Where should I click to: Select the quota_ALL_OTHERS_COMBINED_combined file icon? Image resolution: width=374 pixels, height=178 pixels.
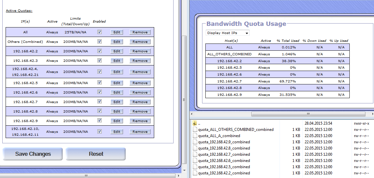tap(195, 130)
